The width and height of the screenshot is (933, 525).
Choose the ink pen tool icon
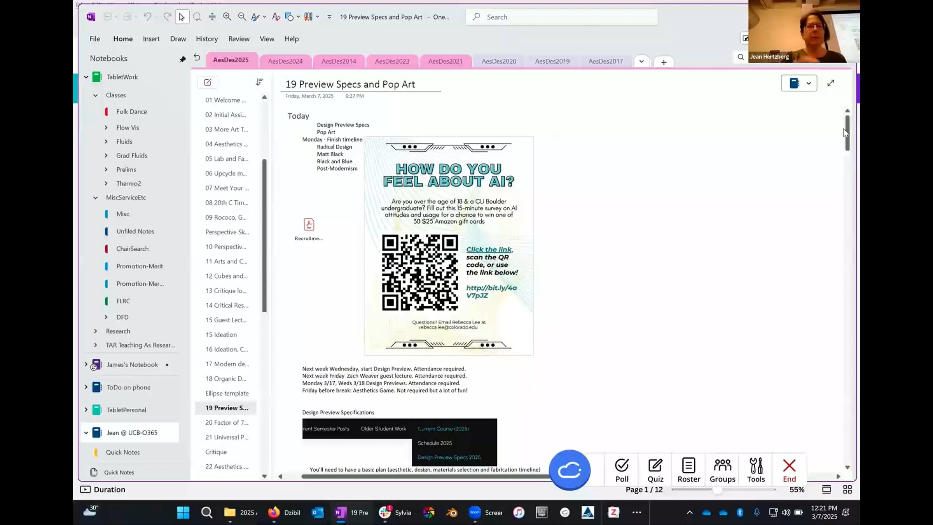255,17
